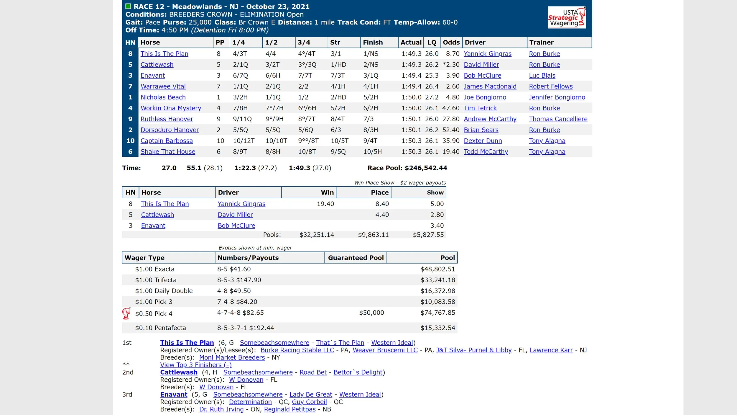Open Dr. Ruth Irving breeder link
The height and width of the screenshot is (415, 737).
pos(221,409)
